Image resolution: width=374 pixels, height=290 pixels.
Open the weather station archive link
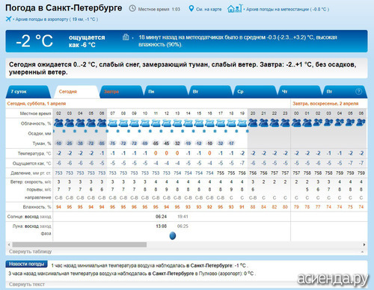pyautogui.click(x=287, y=9)
